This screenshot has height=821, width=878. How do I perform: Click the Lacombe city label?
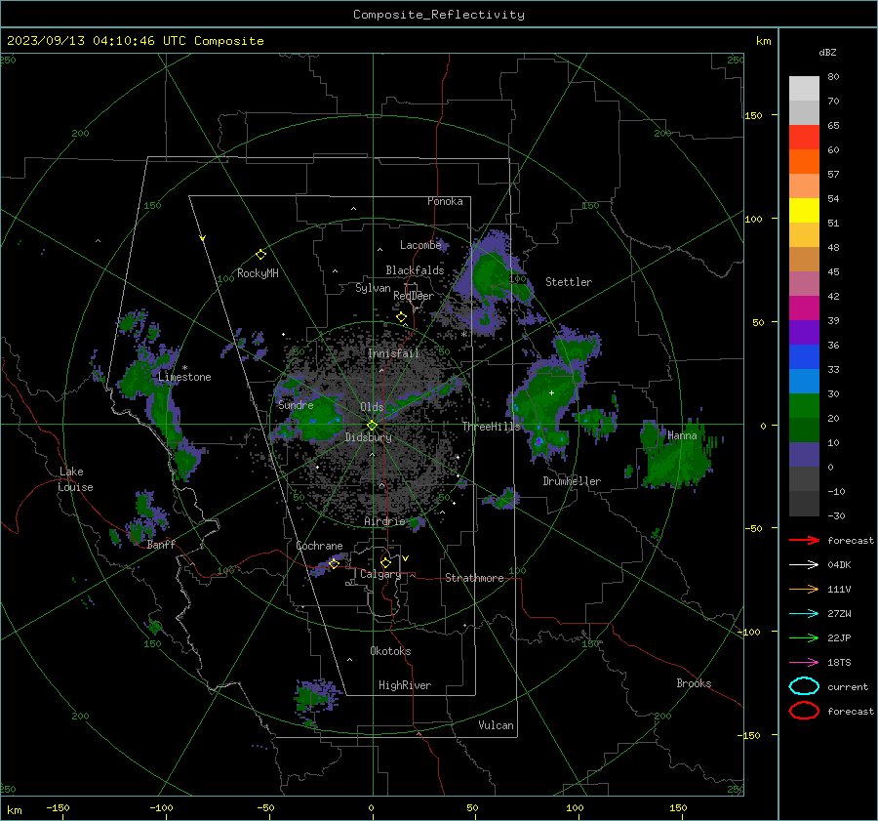tap(420, 245)
